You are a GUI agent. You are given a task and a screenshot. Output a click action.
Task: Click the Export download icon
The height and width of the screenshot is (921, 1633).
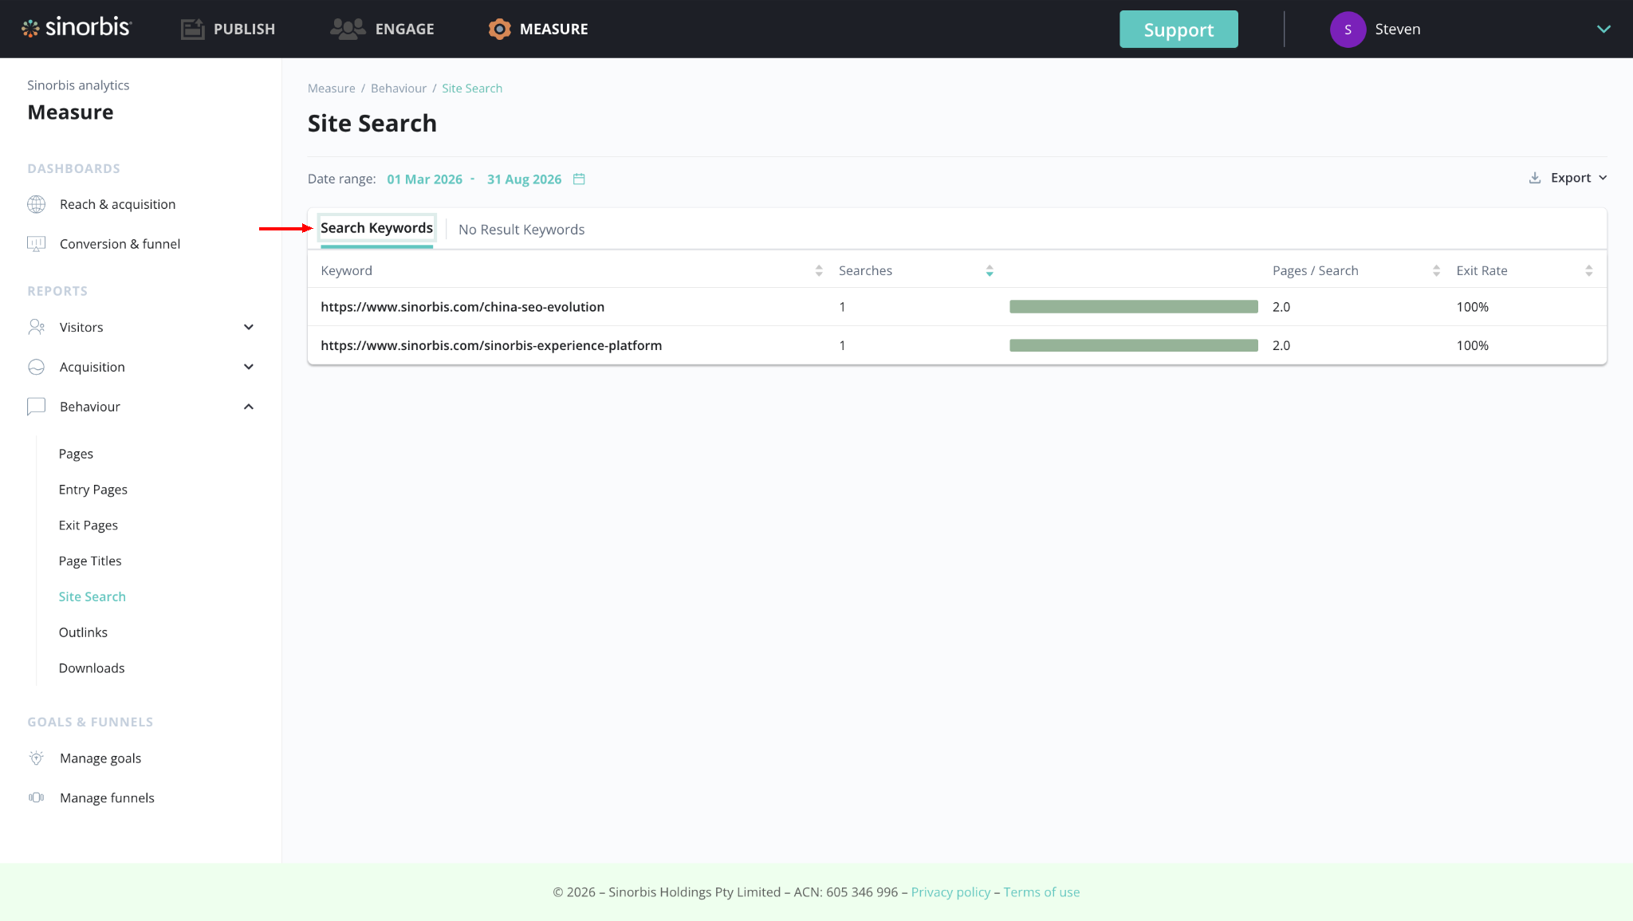coord(1535,178)
